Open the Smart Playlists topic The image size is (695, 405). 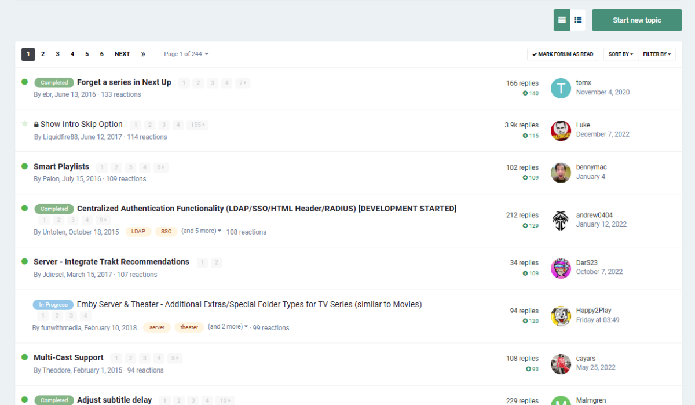[x=61, y=166]
